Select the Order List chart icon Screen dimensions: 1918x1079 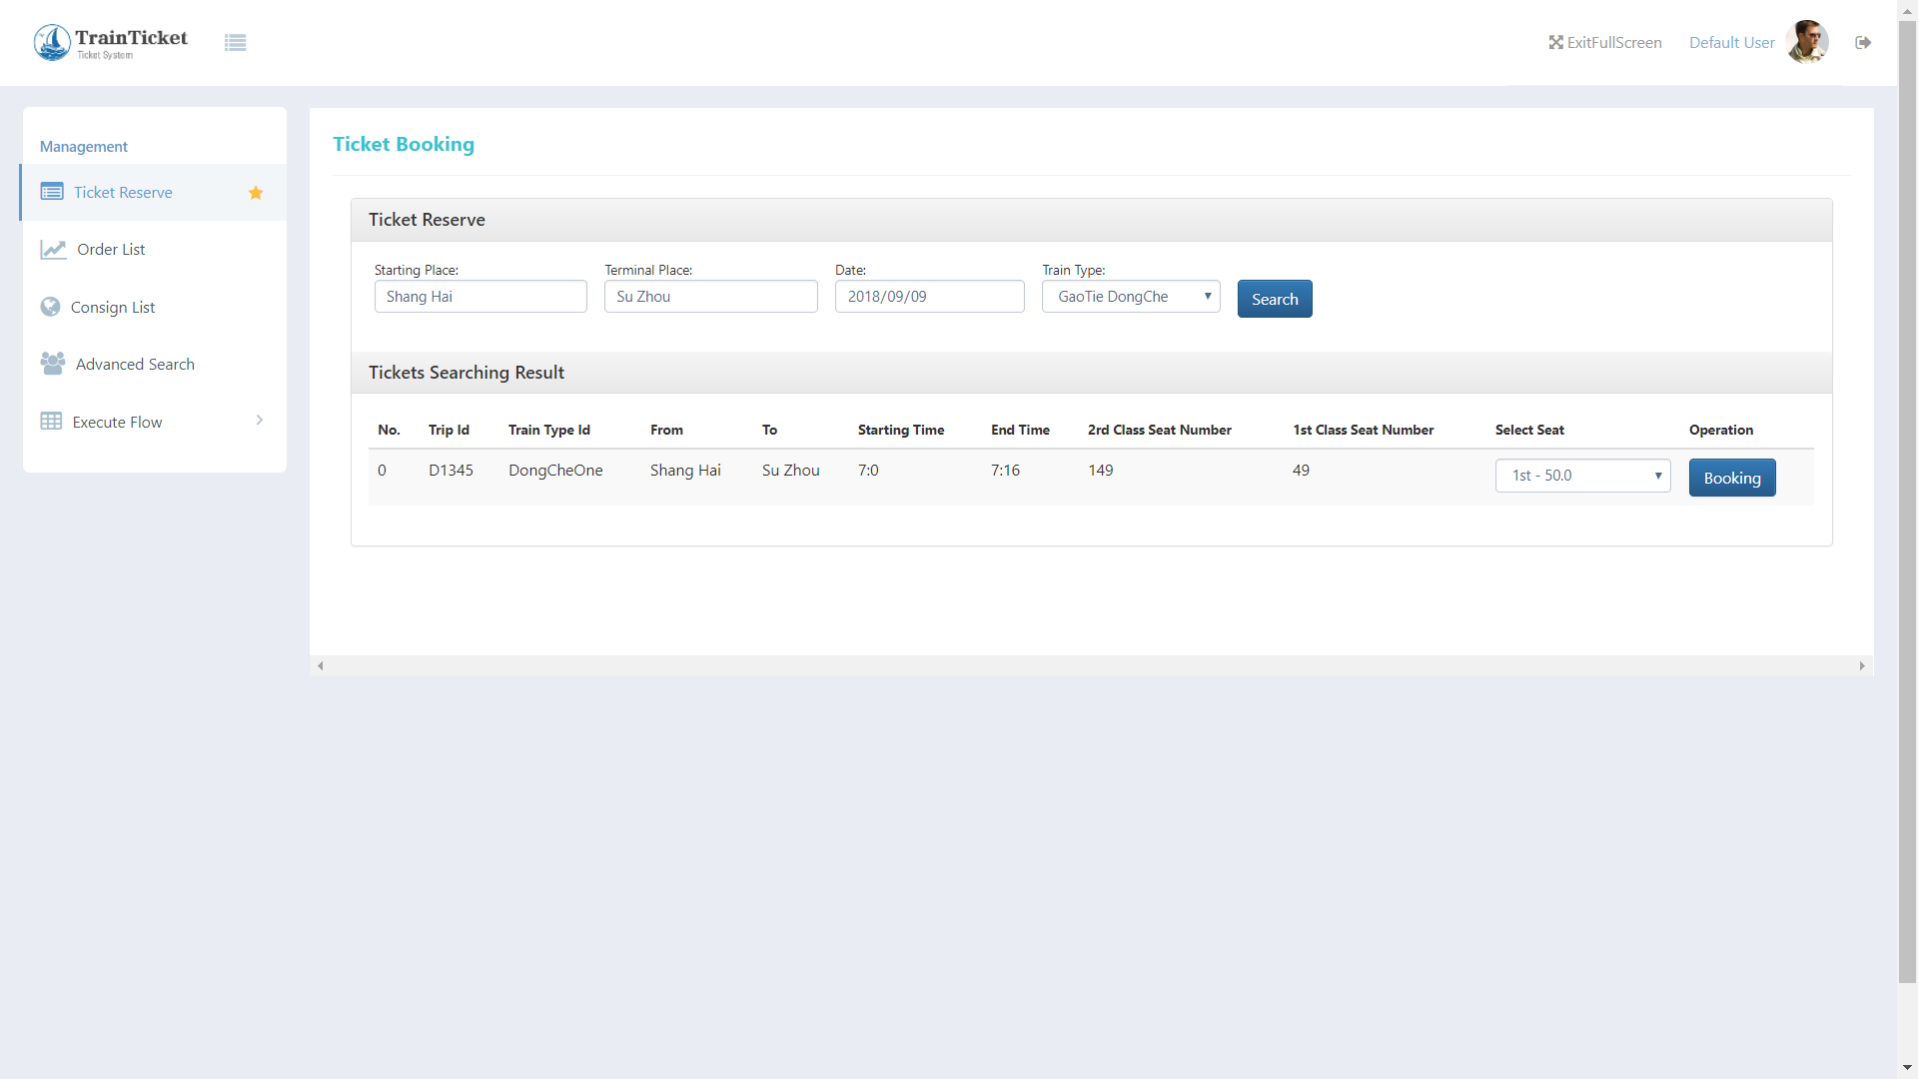52,249
